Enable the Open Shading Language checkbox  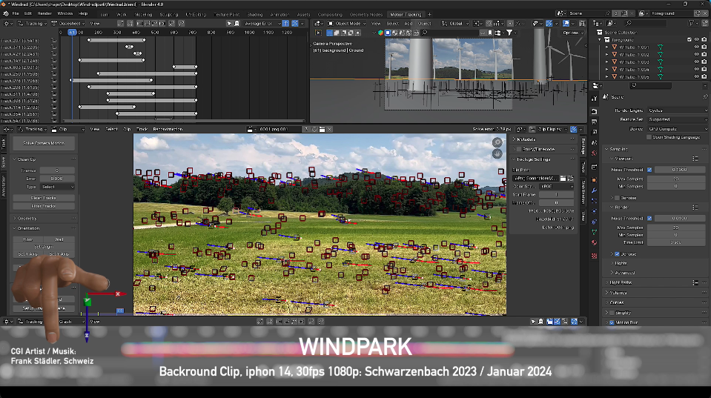pyautogui.click(x=649, y=137)
